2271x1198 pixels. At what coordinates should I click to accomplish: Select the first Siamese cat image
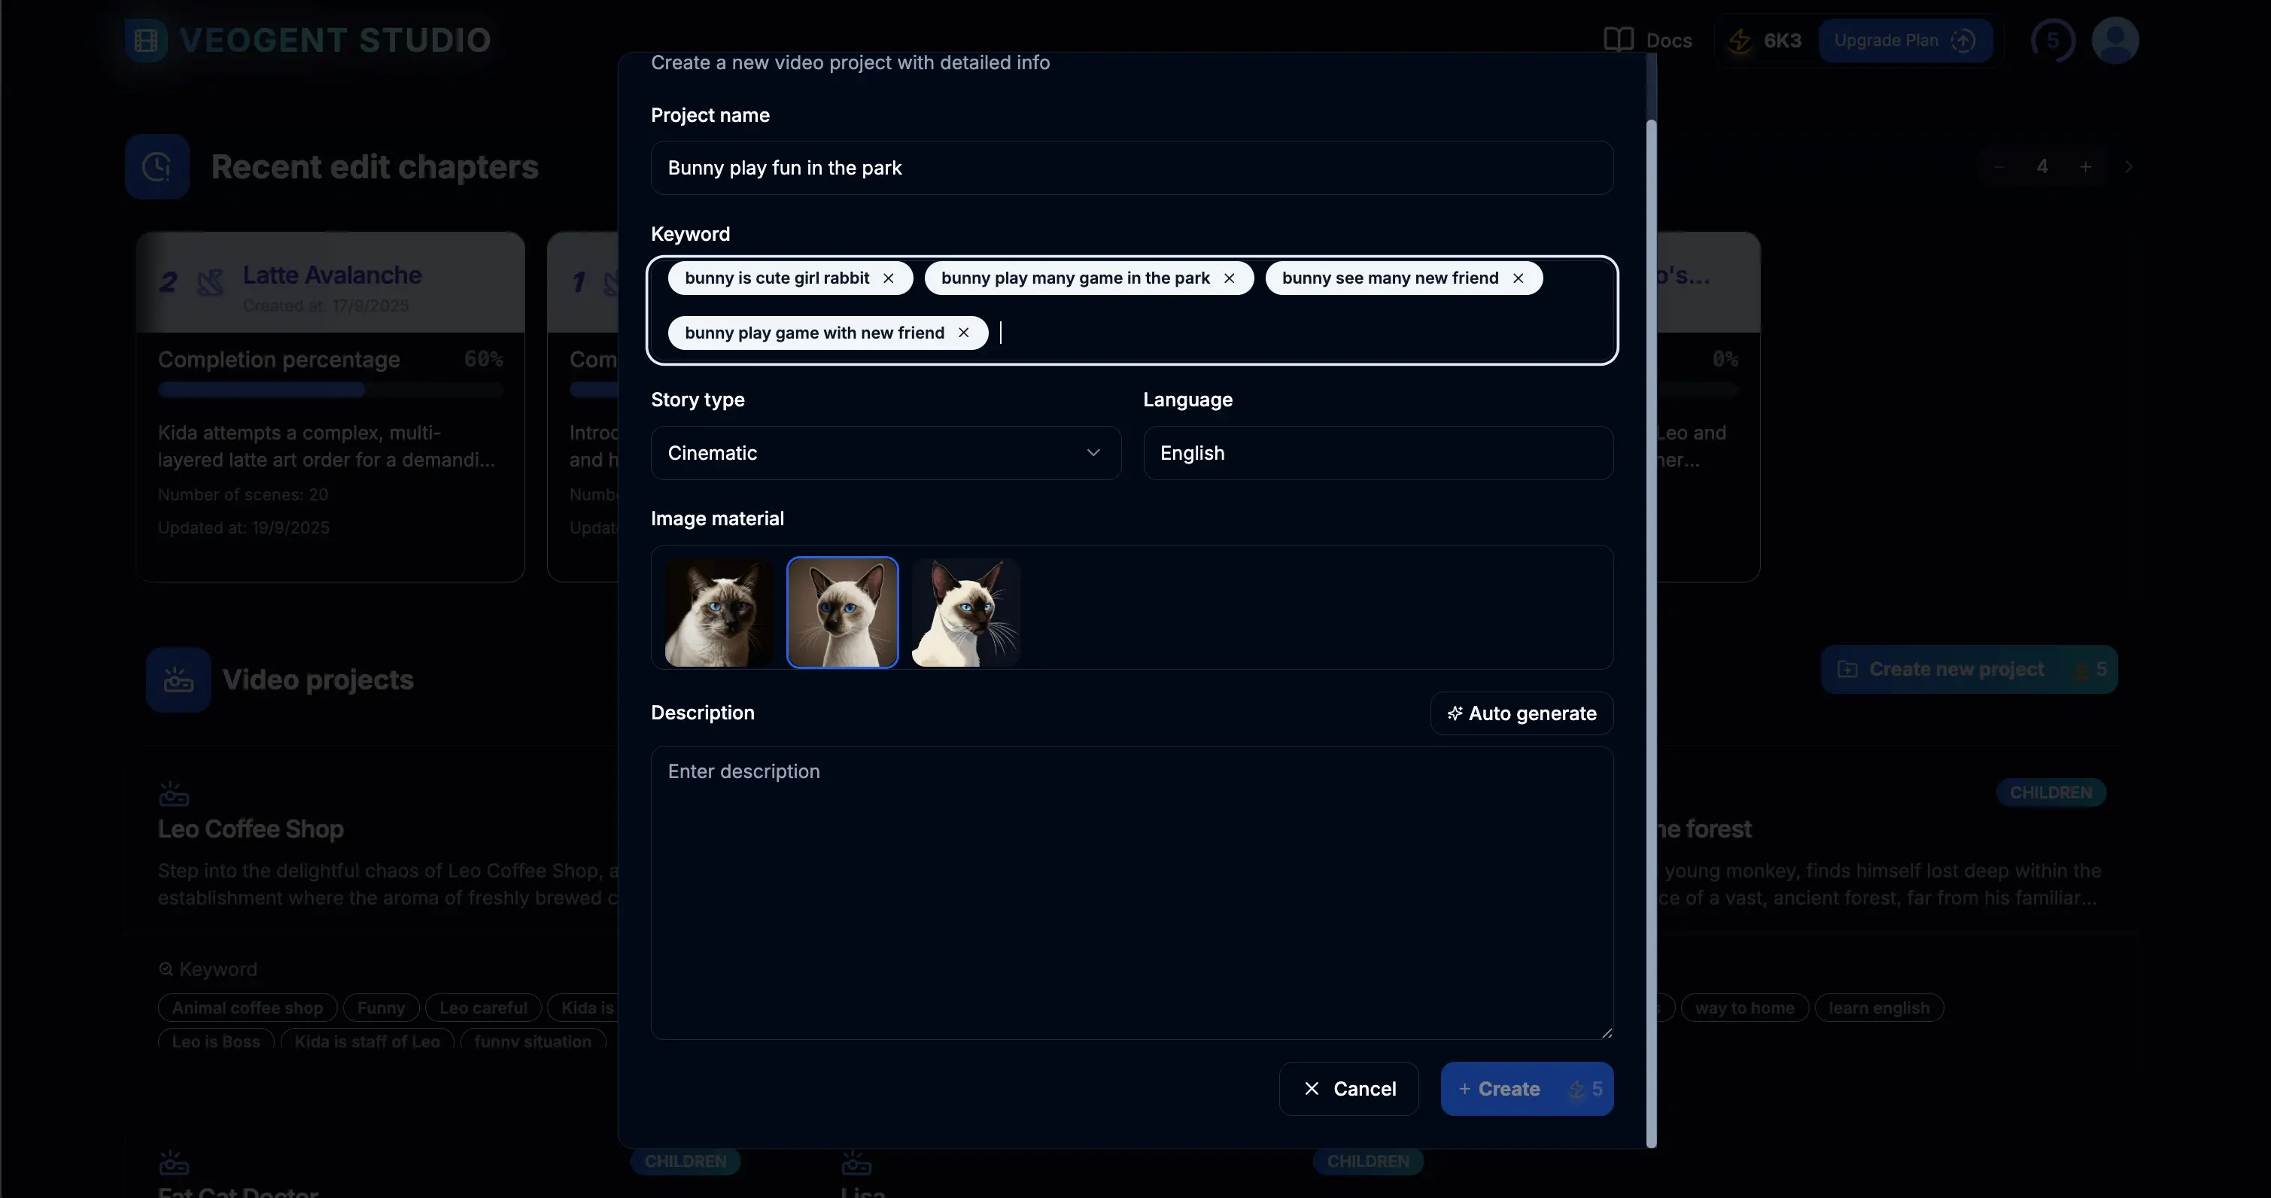(719, 613)
